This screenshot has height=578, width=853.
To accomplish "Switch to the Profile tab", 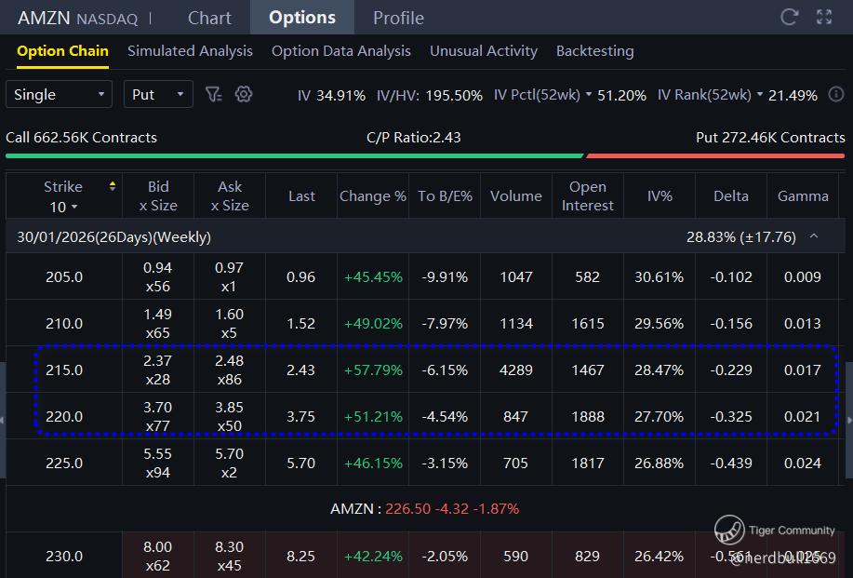I will click(398, 18).
